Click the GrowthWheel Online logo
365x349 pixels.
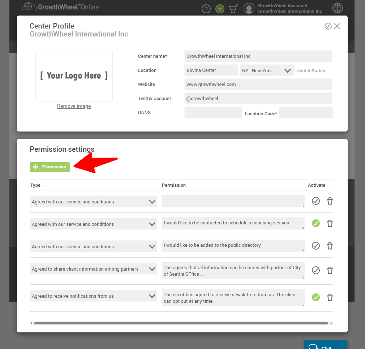click(x=60, y=7)
